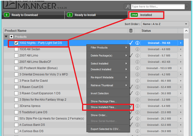Choose Show Order... menu entry
This screenshot has height=136, width=193.
pos(108,115)
